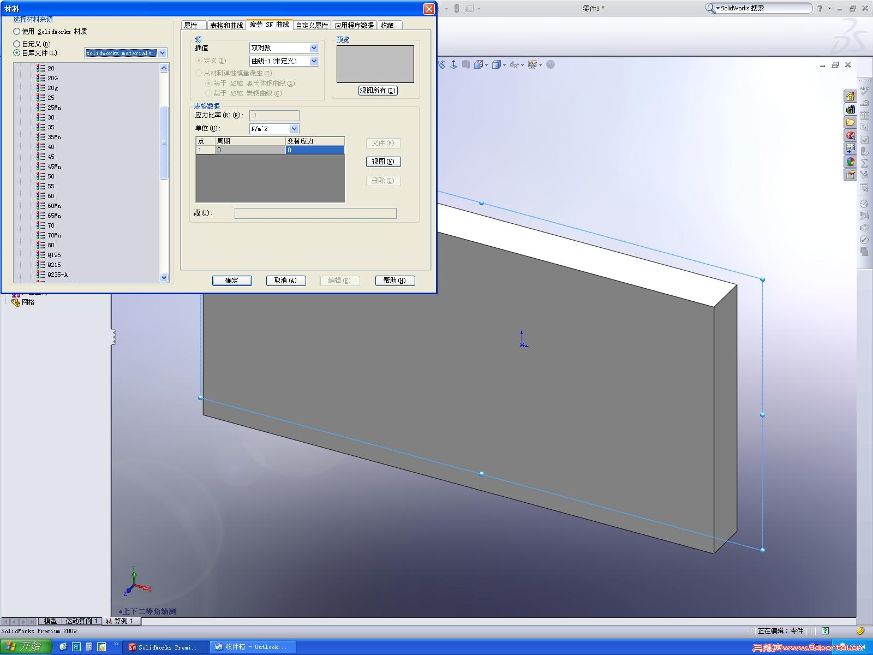Click the balance scale mass properties icon

[x=864, y=115]
